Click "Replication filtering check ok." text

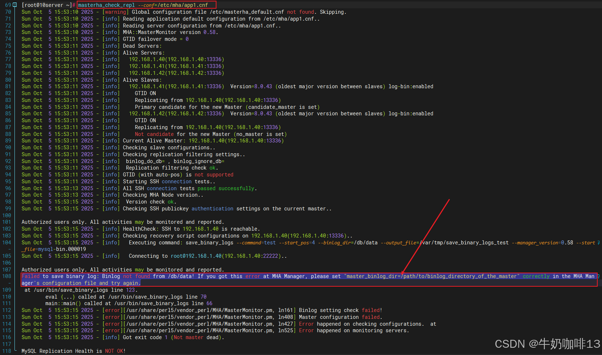coord(172,168)
